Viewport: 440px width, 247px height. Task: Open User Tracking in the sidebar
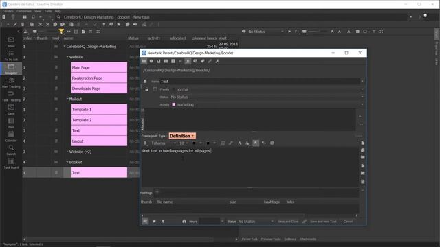[11, 82]
